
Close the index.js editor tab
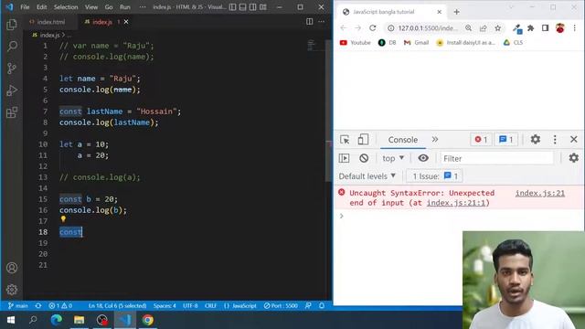click(126, 22)
